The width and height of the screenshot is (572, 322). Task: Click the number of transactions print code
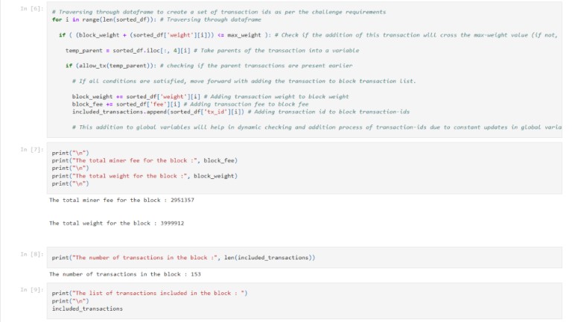tap(183, 257)
